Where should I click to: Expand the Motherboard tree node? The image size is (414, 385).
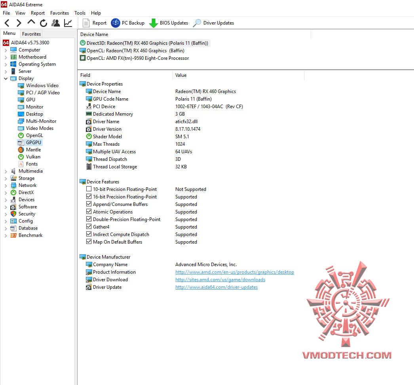(6, 57)
